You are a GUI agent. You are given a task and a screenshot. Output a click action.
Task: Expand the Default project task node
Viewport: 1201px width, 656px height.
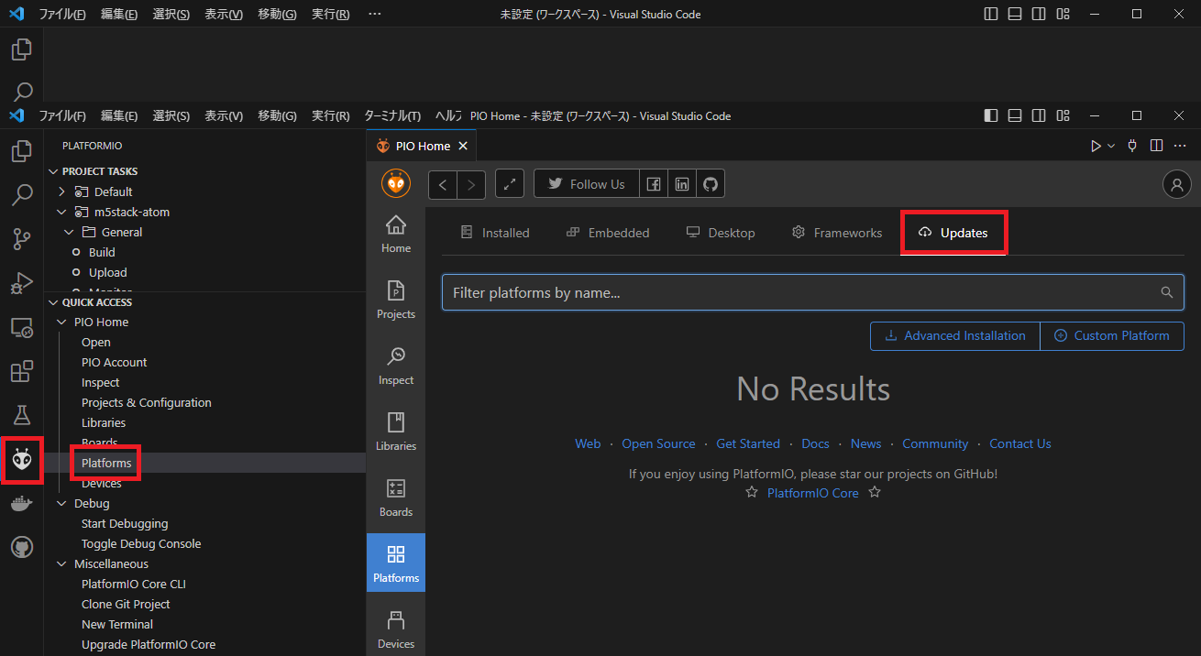pyautogui.click(x=62, y=191)
